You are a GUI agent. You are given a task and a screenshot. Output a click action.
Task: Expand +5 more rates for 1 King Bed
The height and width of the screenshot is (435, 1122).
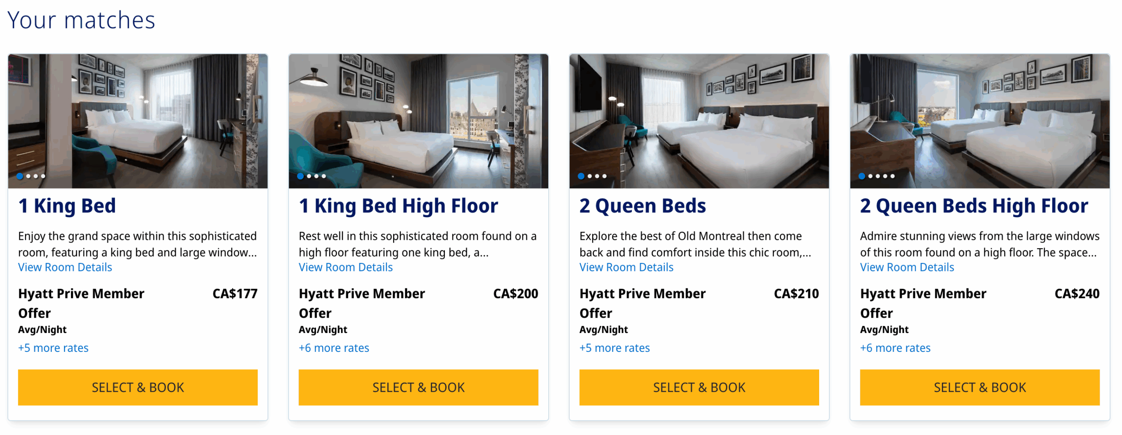pyautogui.click(x=53, y=348)
